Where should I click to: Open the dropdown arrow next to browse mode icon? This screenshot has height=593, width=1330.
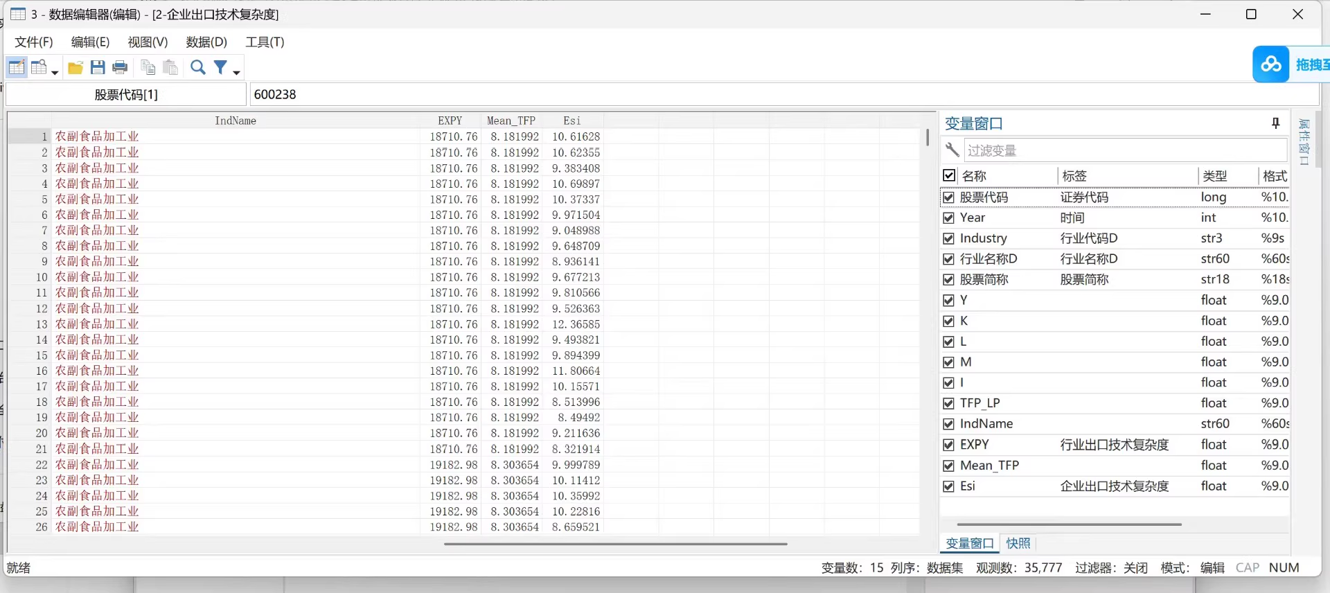pyautogui.click(x=55, y=72)
